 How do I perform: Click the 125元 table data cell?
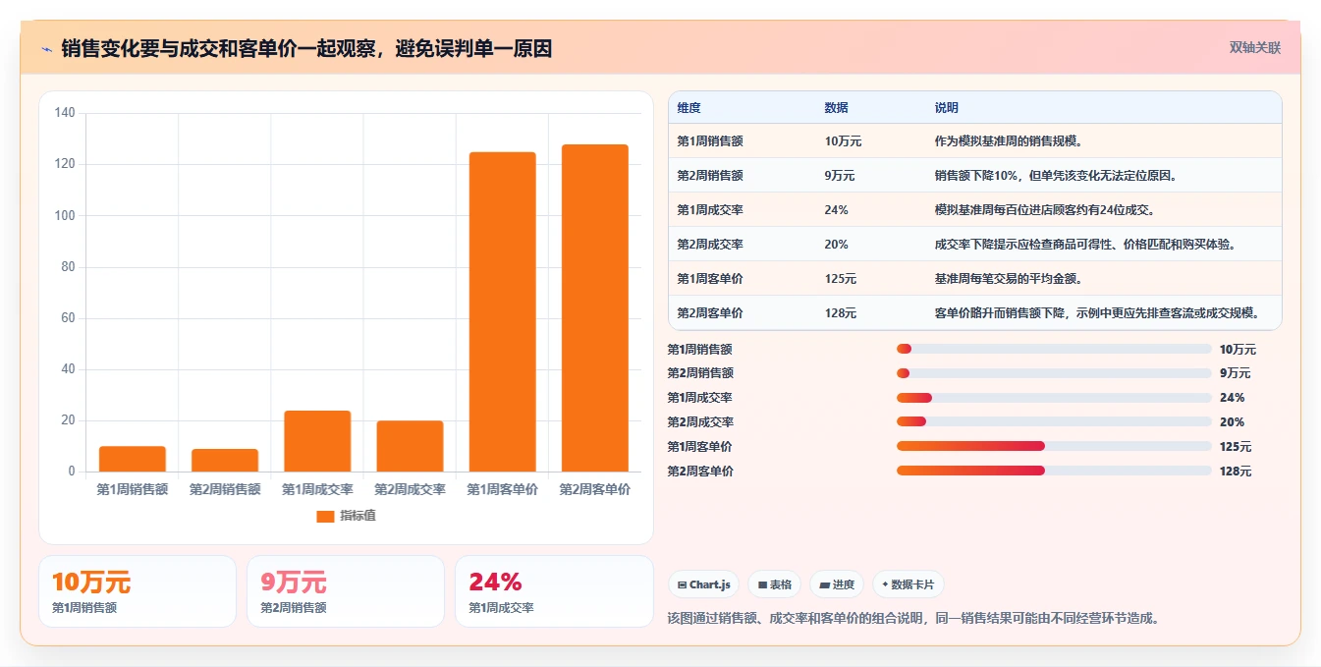click(841, 279)
